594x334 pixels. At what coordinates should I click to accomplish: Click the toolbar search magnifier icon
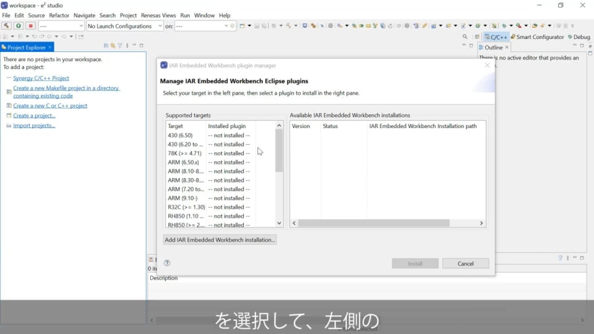[x=465, y=36]
